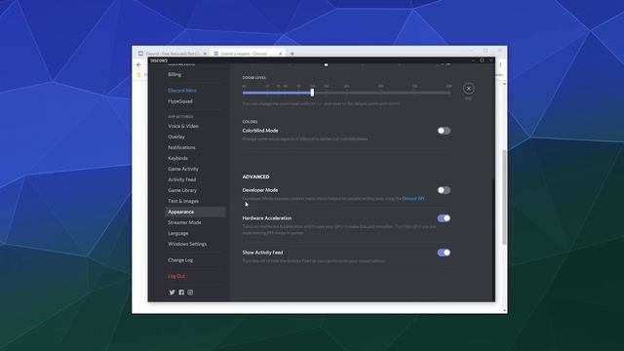The height and width of the screenshot is (351, 624).
Task: Open the browser's three-dot menu
Action: point(500,64)
